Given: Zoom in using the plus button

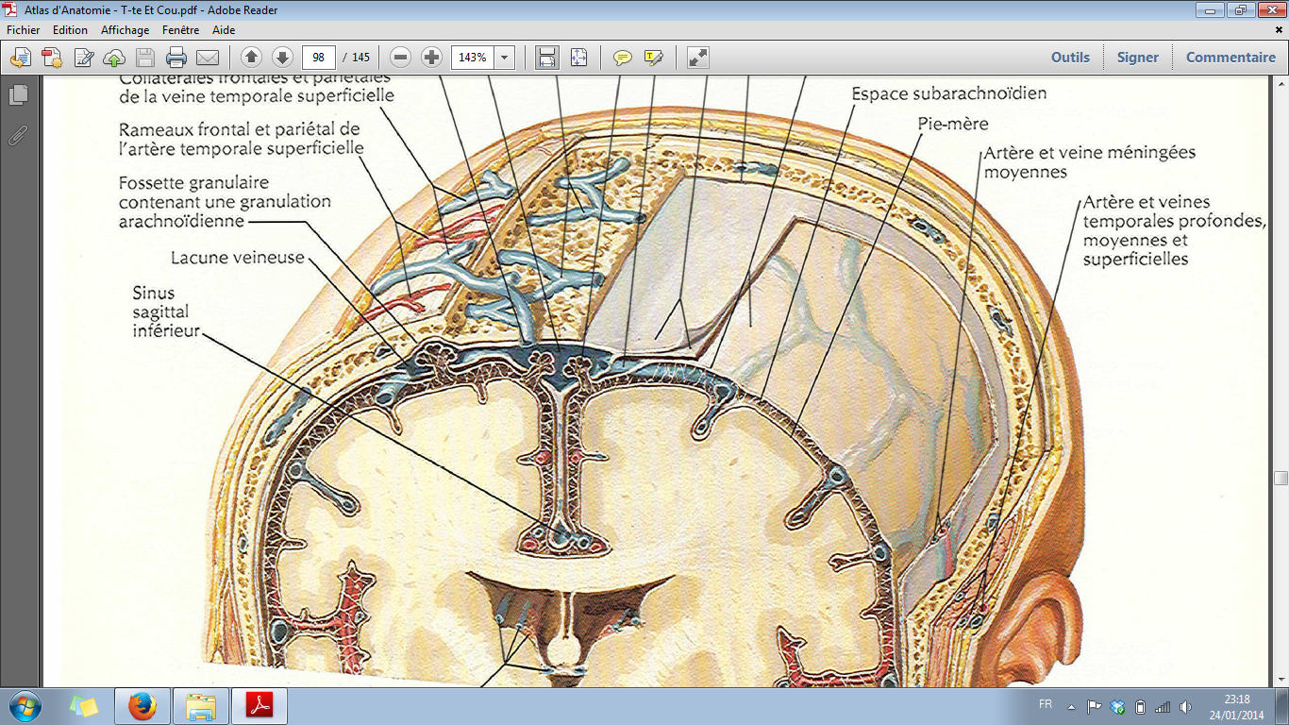Looking at the screenshot, I should pos(431,58).
